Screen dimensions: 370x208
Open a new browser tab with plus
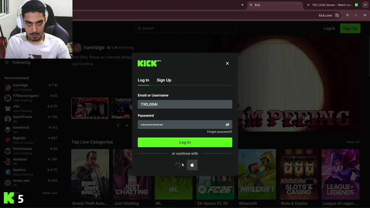[x=242, y=5]
